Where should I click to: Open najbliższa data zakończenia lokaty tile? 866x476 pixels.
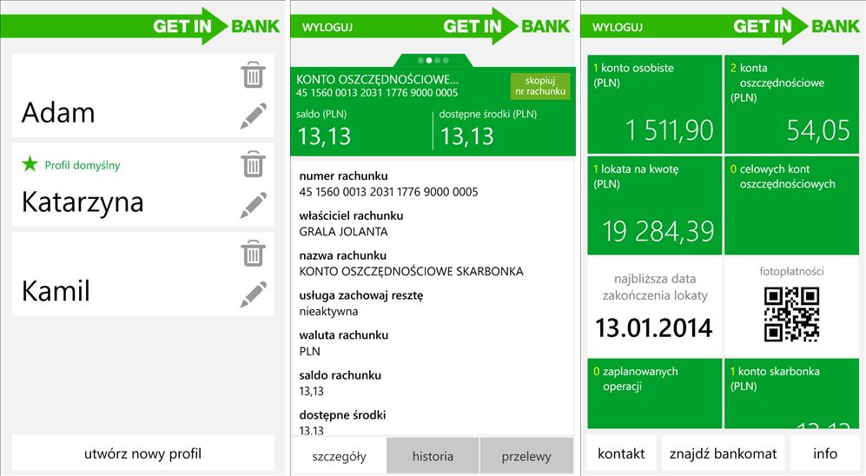point(654,307)
